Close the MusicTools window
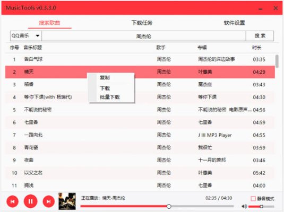The height and width of the screenshot is (212, 284). (276, 8)
